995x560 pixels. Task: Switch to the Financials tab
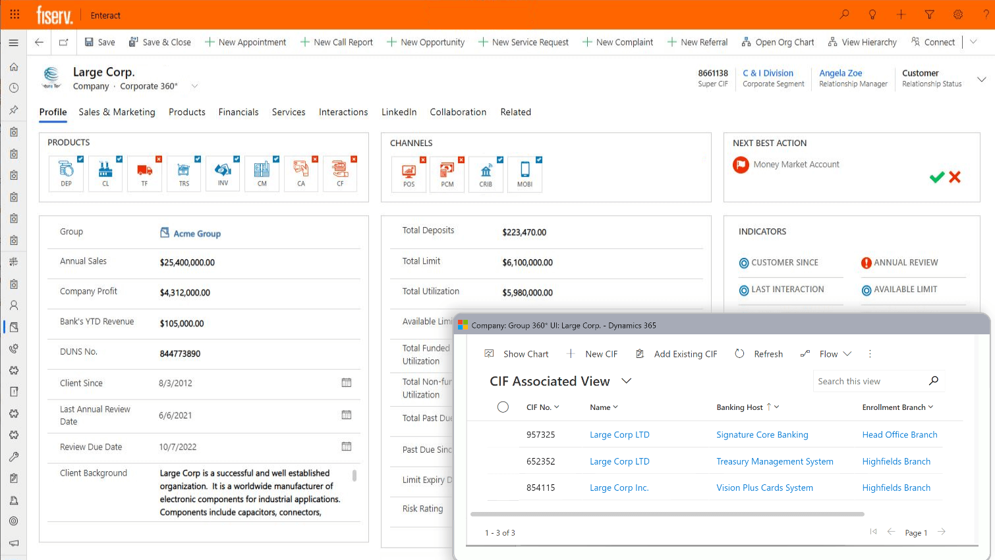pyautogui.click(x=239, y=112)
